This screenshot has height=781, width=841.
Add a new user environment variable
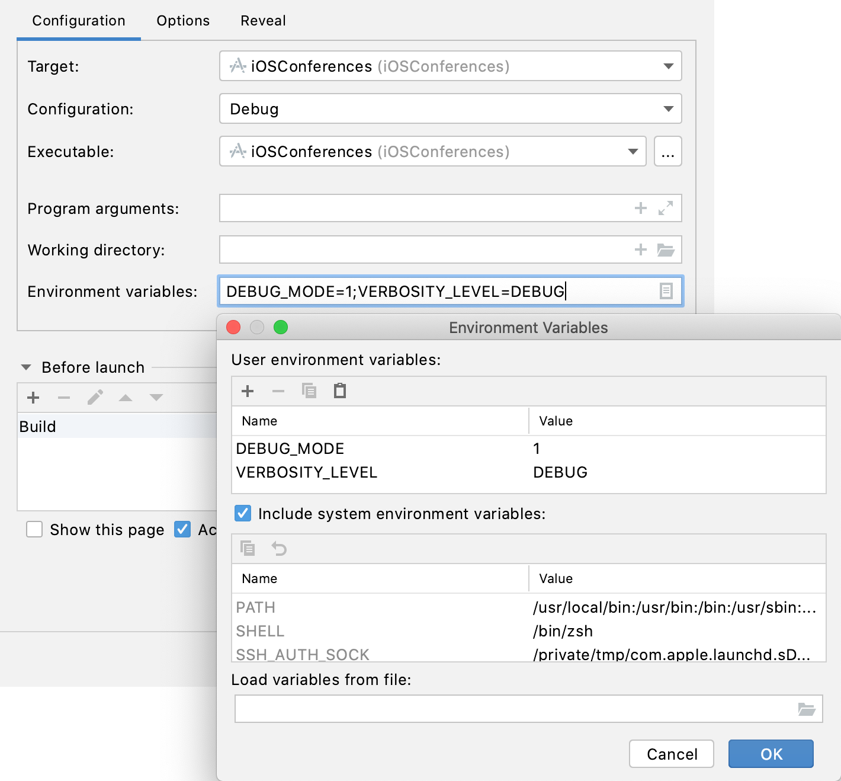(248, 391)
